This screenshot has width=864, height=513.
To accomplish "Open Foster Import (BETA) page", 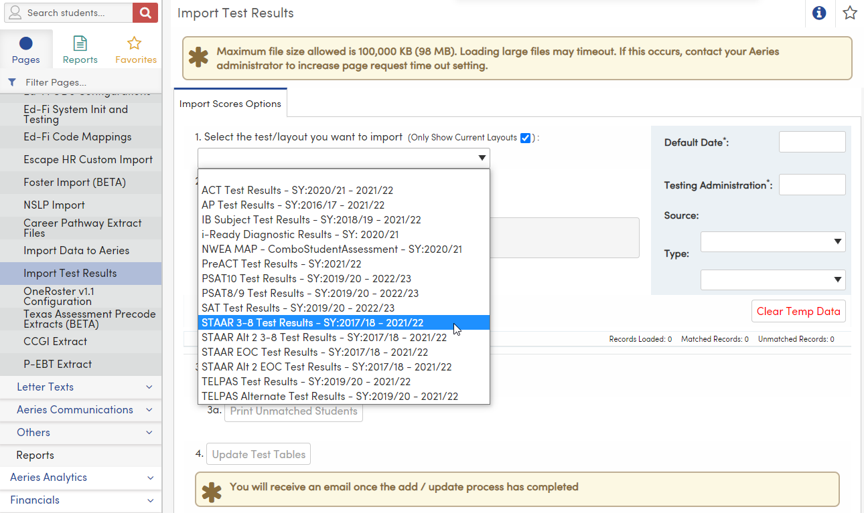I will point(81,183).
